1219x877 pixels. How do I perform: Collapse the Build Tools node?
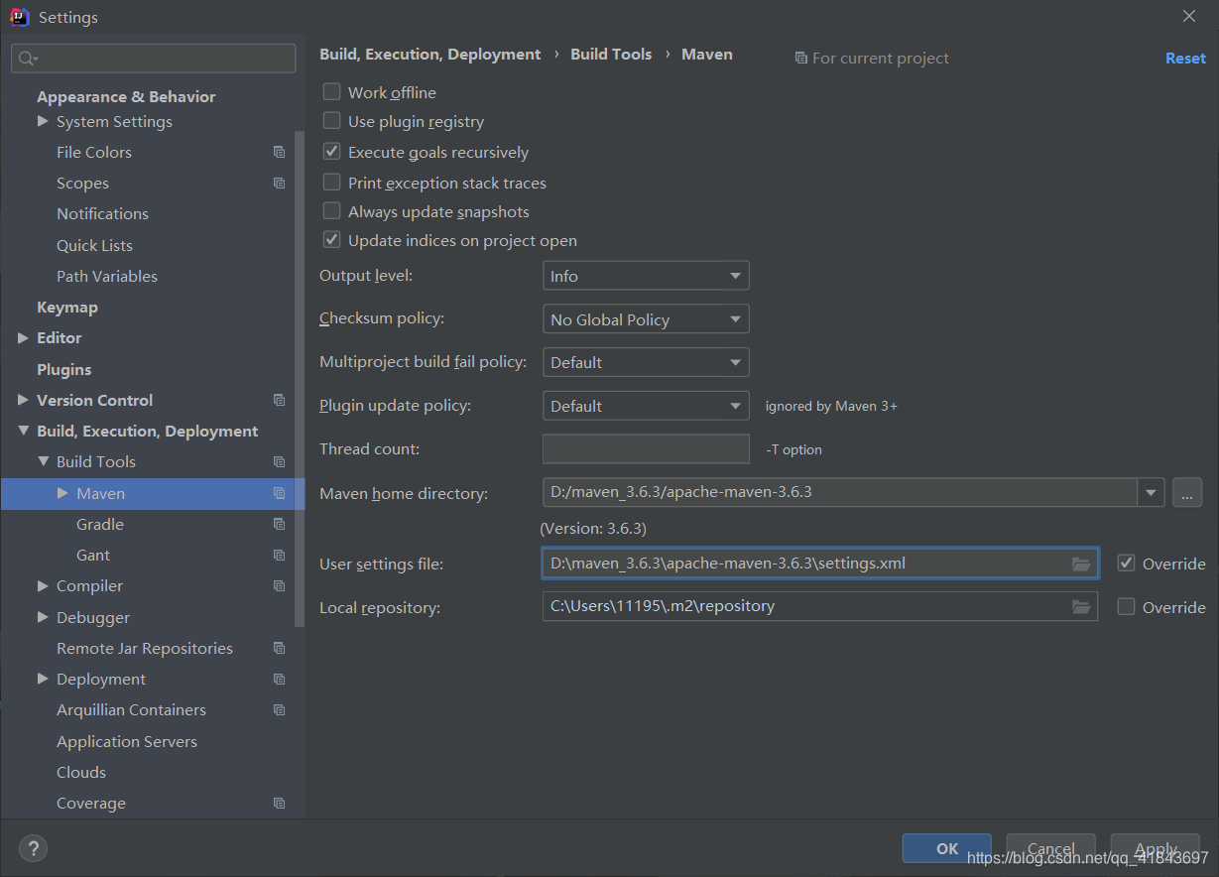tap(43, 462)
